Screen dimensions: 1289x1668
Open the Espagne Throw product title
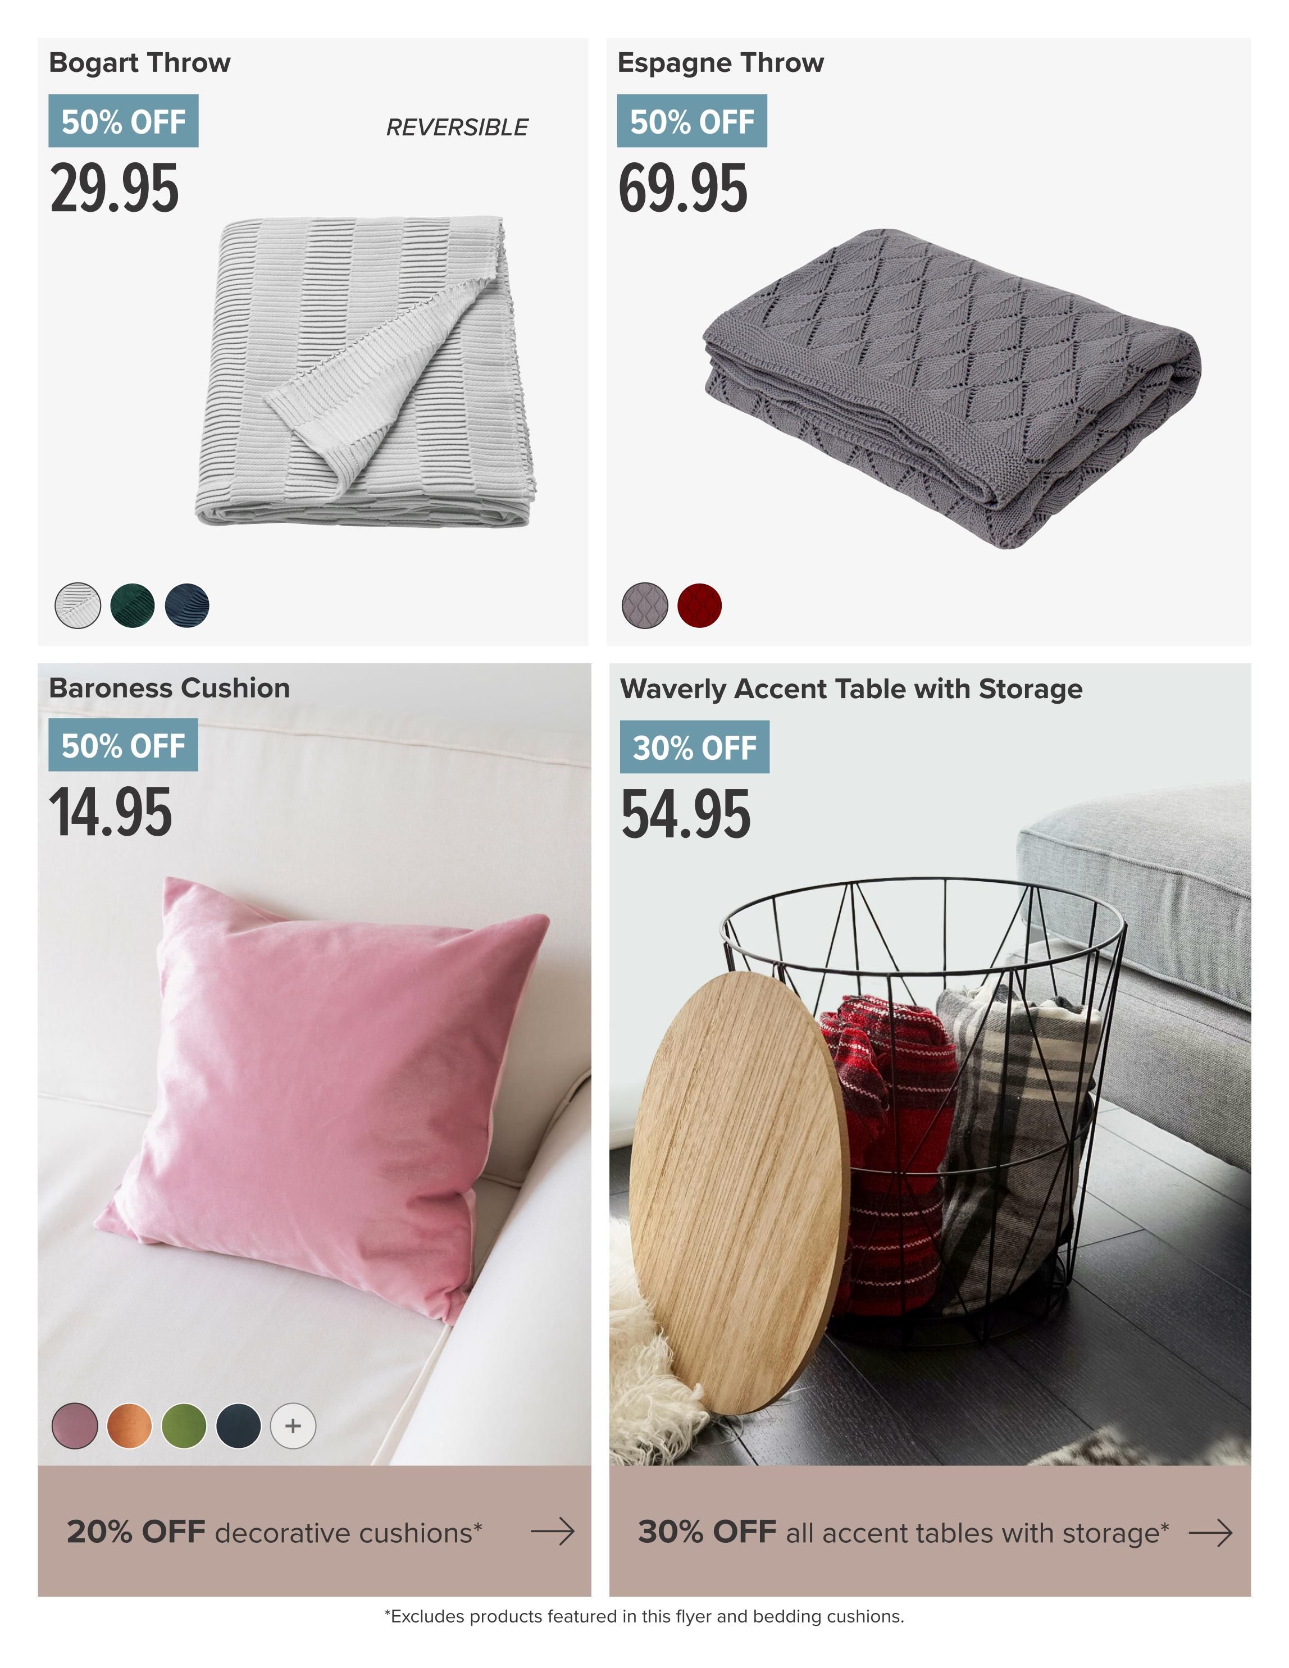[721, 63]
